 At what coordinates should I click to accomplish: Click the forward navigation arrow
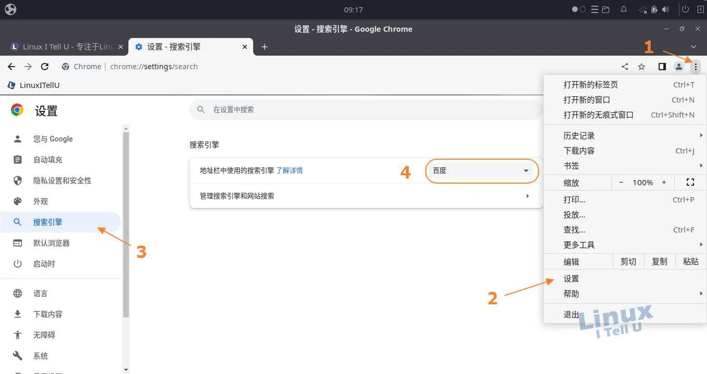tap(28, 67)
